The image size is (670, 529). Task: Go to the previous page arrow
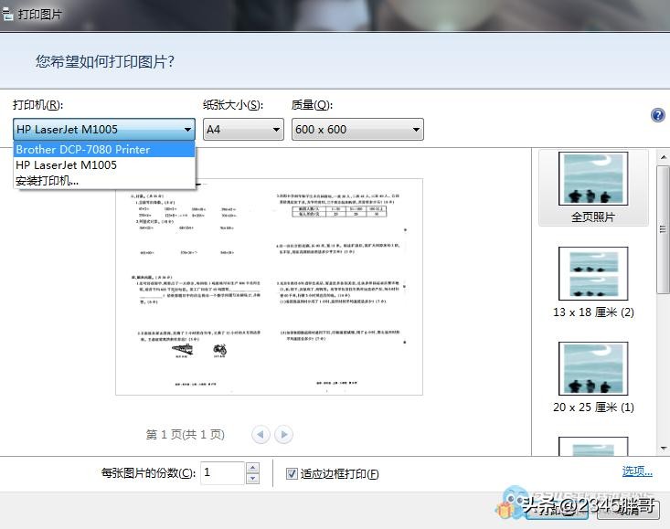(261, 435)
